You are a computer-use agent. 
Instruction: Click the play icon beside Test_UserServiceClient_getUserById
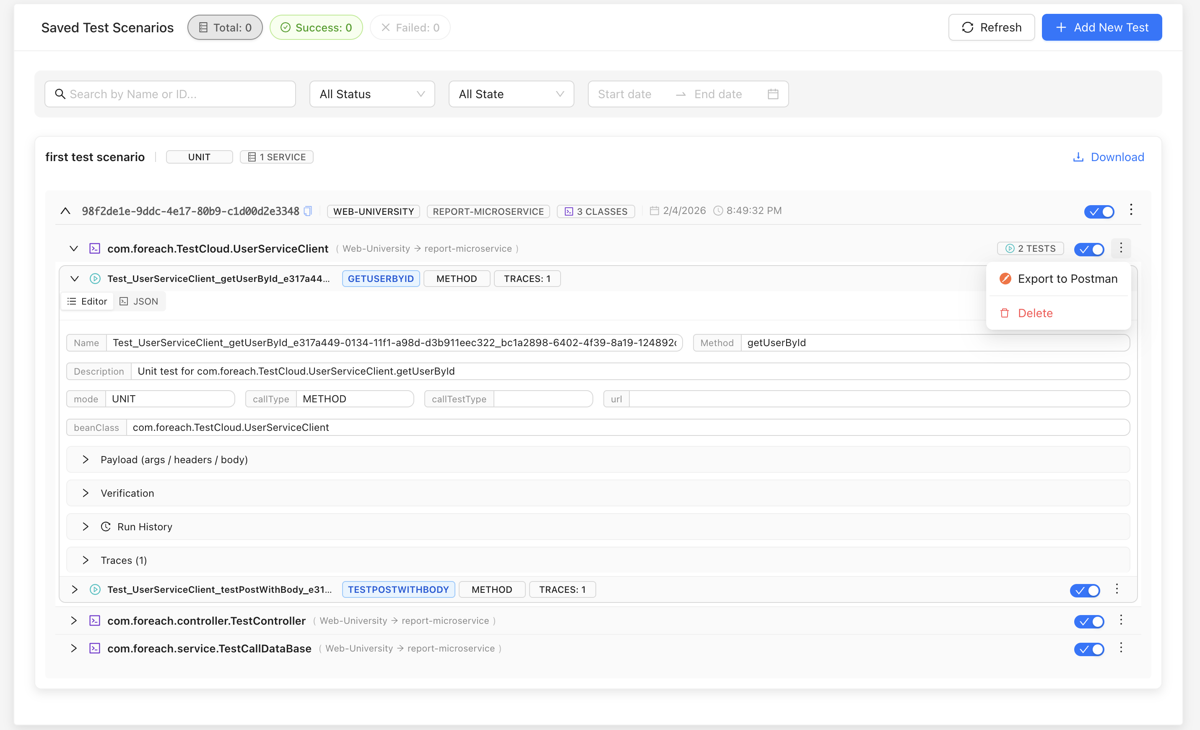pyautogui.click(x=94, y=278)
